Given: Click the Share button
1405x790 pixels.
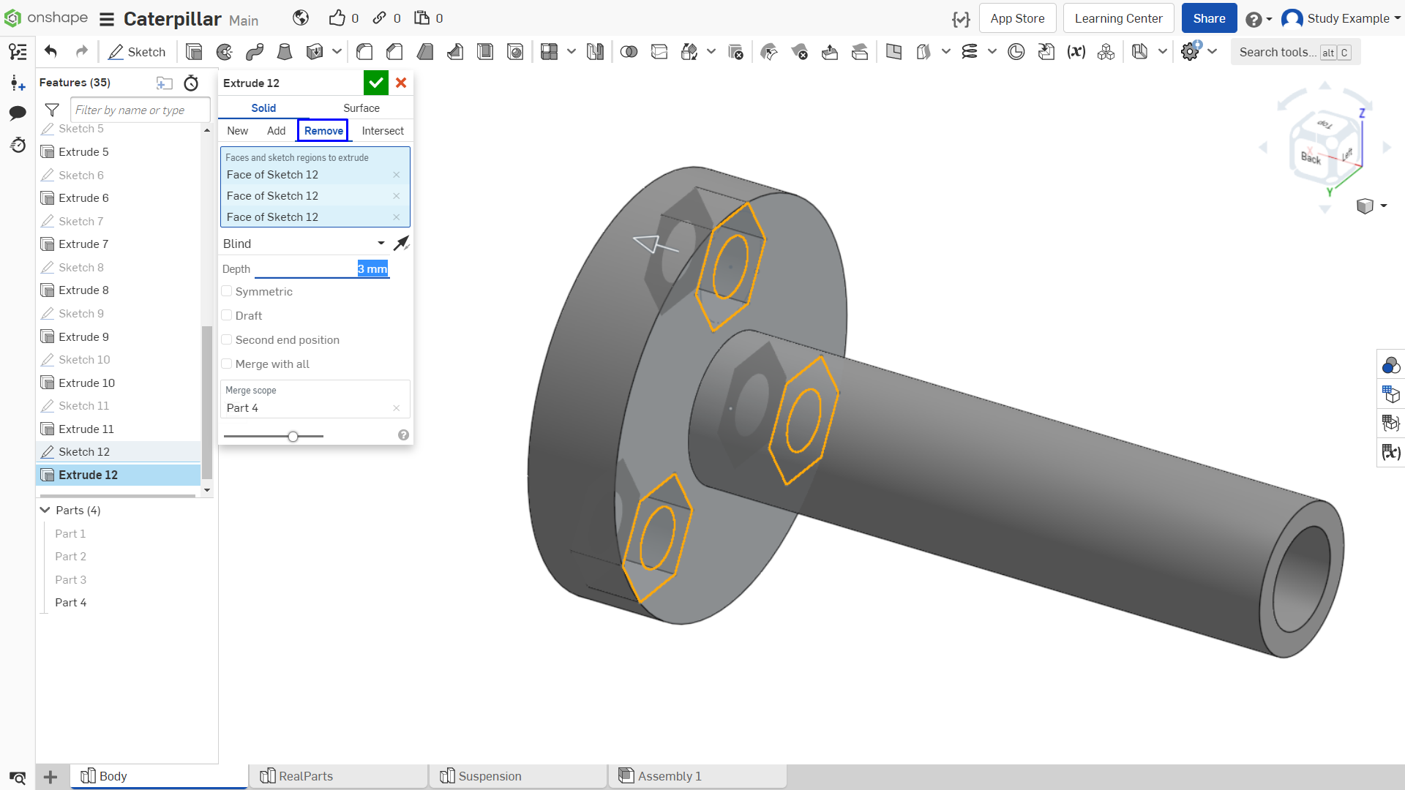Looking at the screenshot, I should tap(1209, 18).
